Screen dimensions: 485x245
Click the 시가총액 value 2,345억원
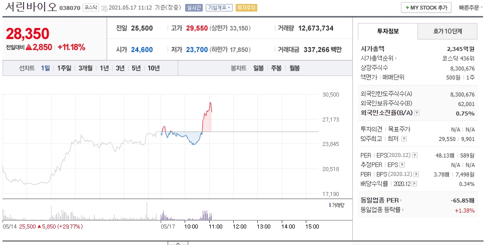point(460,49)
